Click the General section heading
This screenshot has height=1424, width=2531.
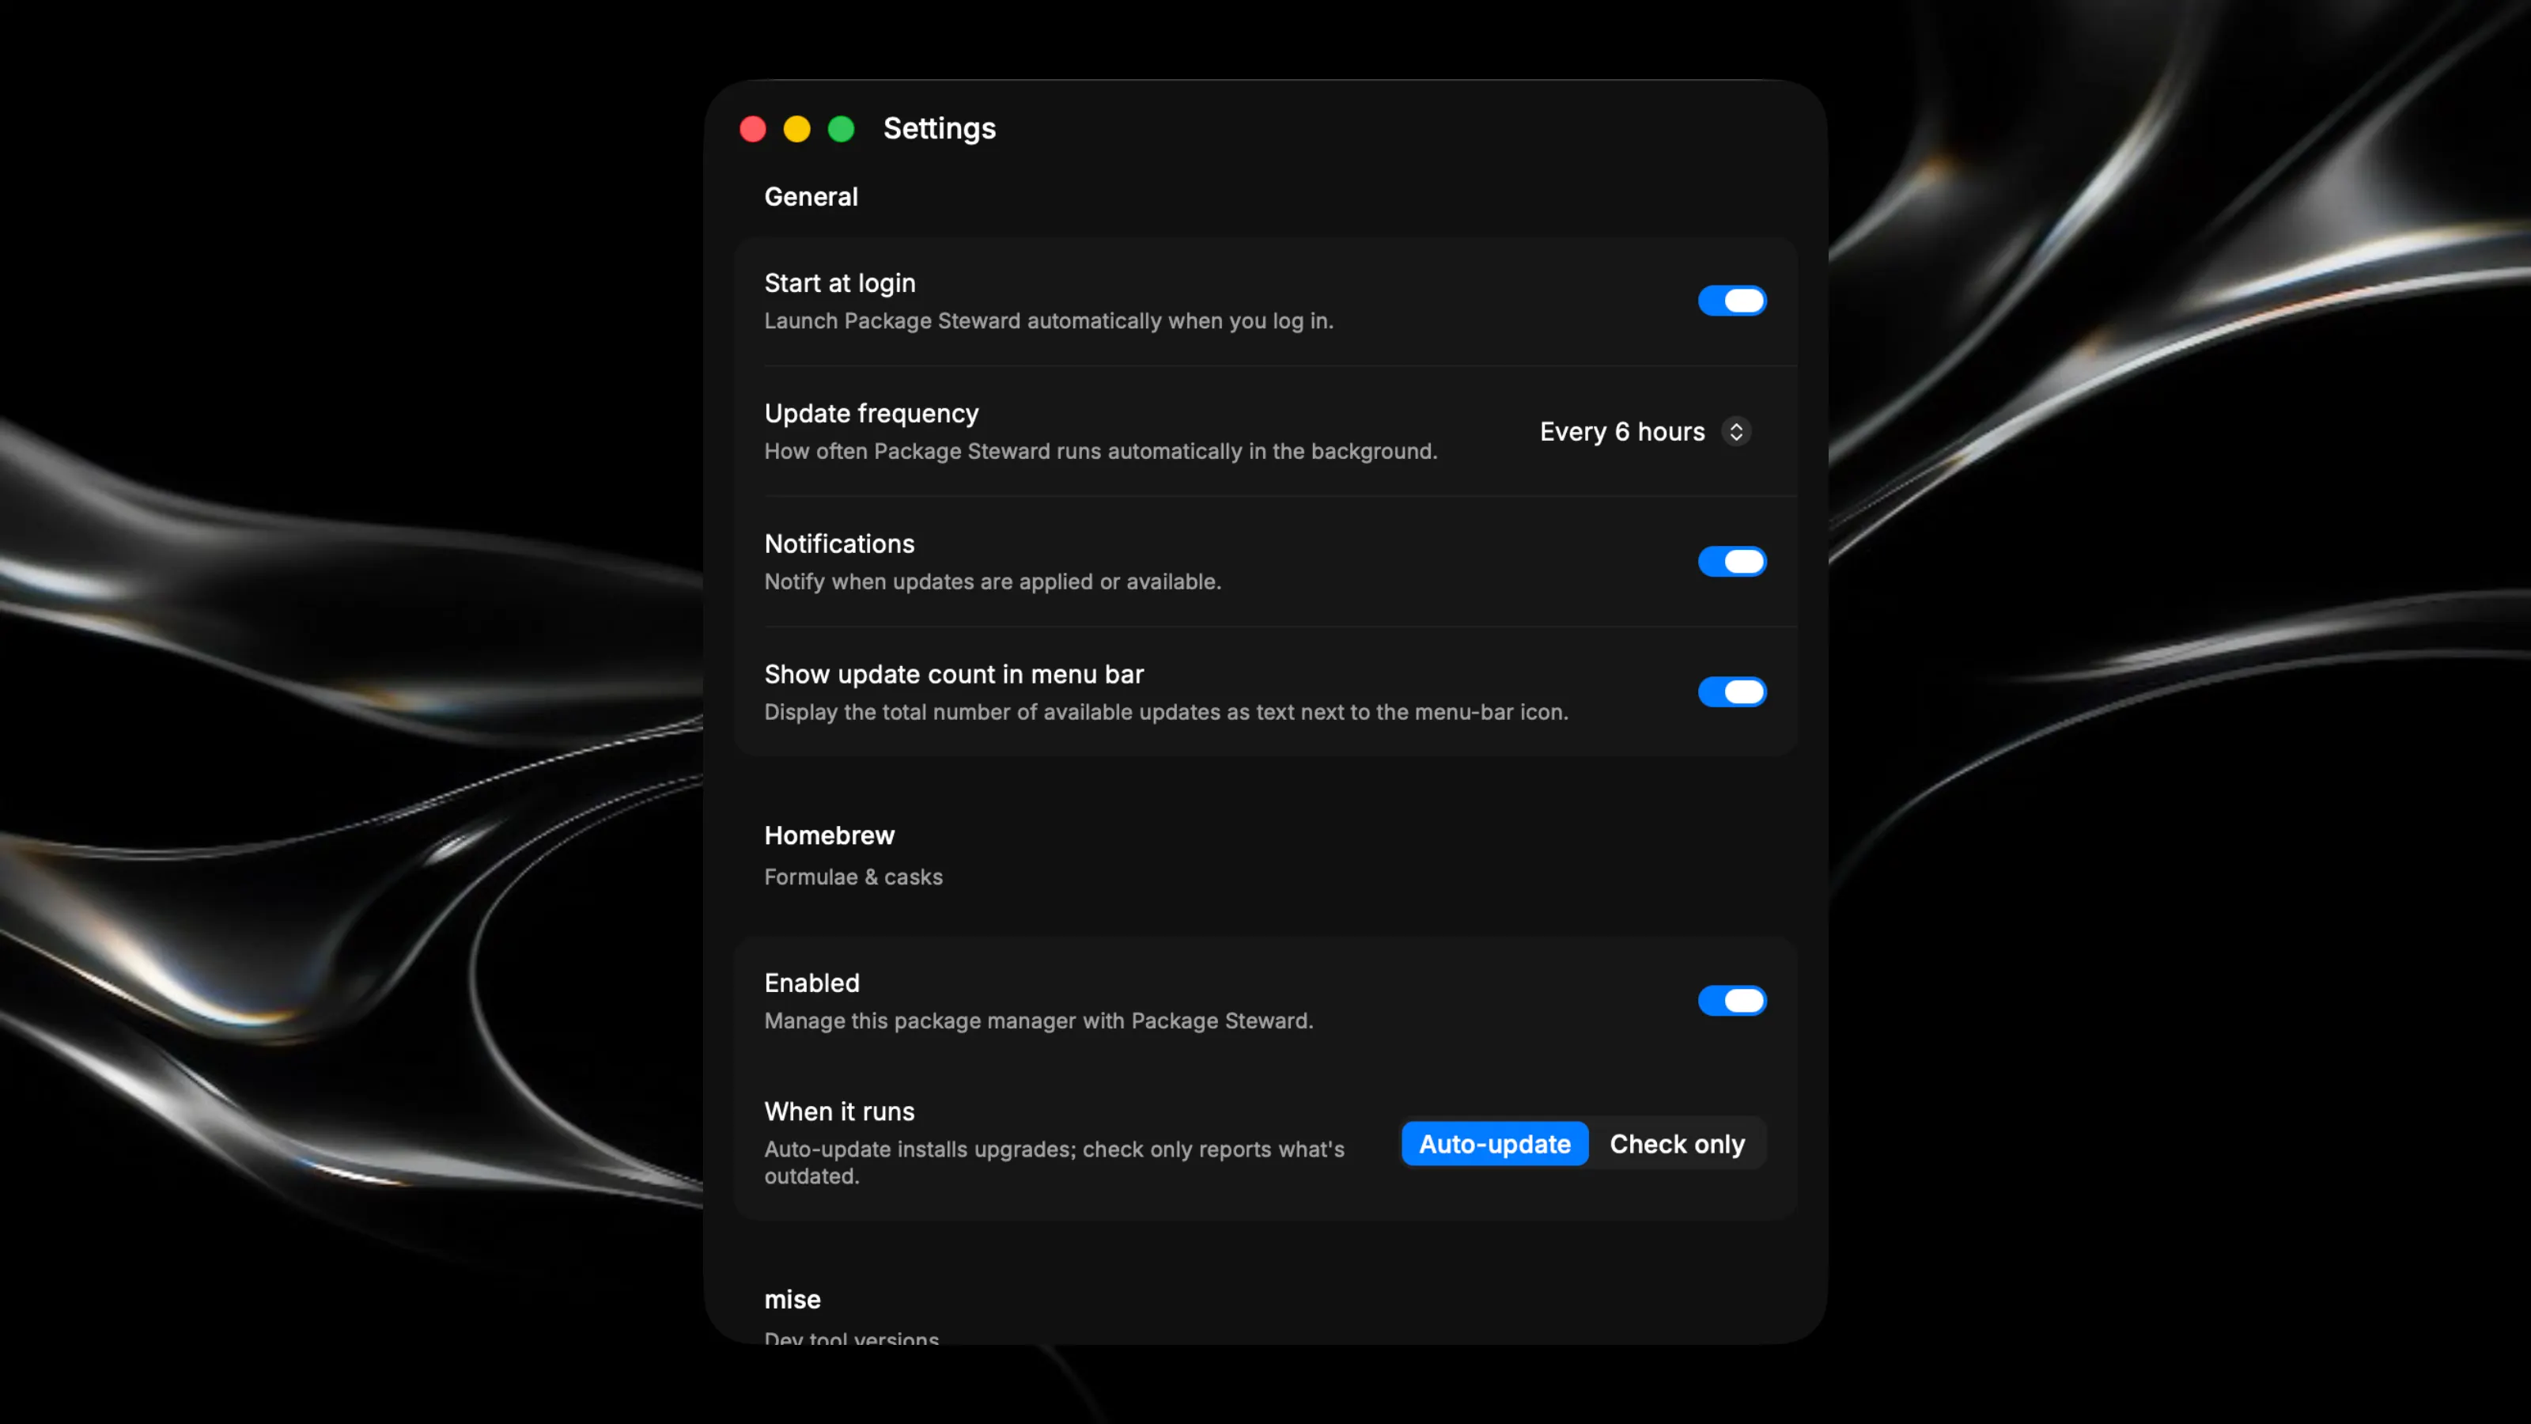811,196
